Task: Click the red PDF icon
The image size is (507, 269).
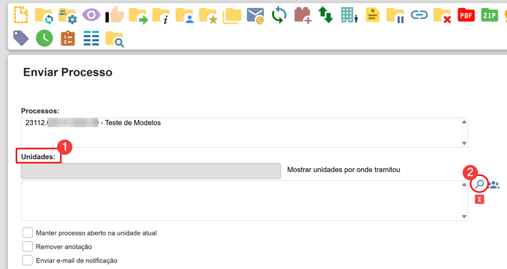Action: click(x=466, y=15)
